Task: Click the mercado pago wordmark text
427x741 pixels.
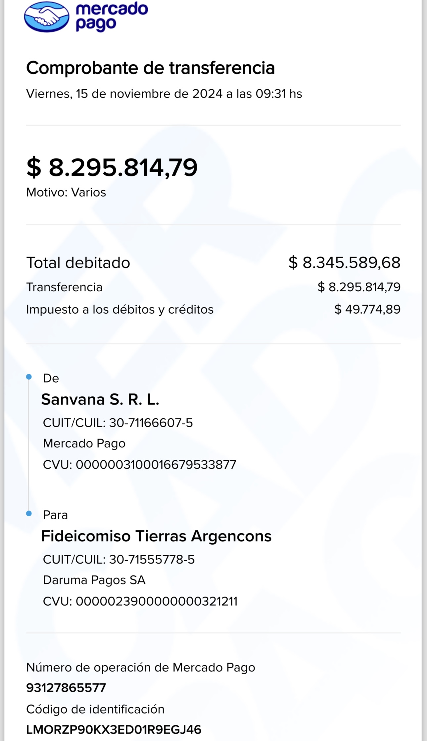Action: tap(112, 17)
